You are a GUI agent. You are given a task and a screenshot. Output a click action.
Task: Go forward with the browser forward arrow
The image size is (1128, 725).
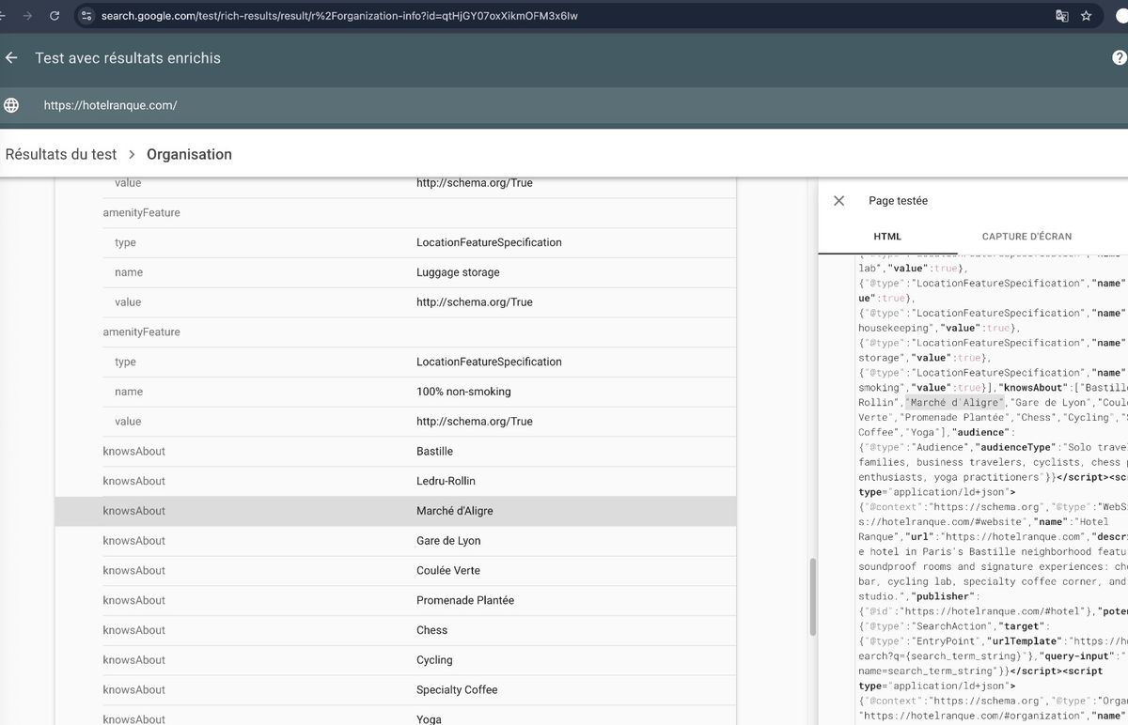click(x=25, y=16)
